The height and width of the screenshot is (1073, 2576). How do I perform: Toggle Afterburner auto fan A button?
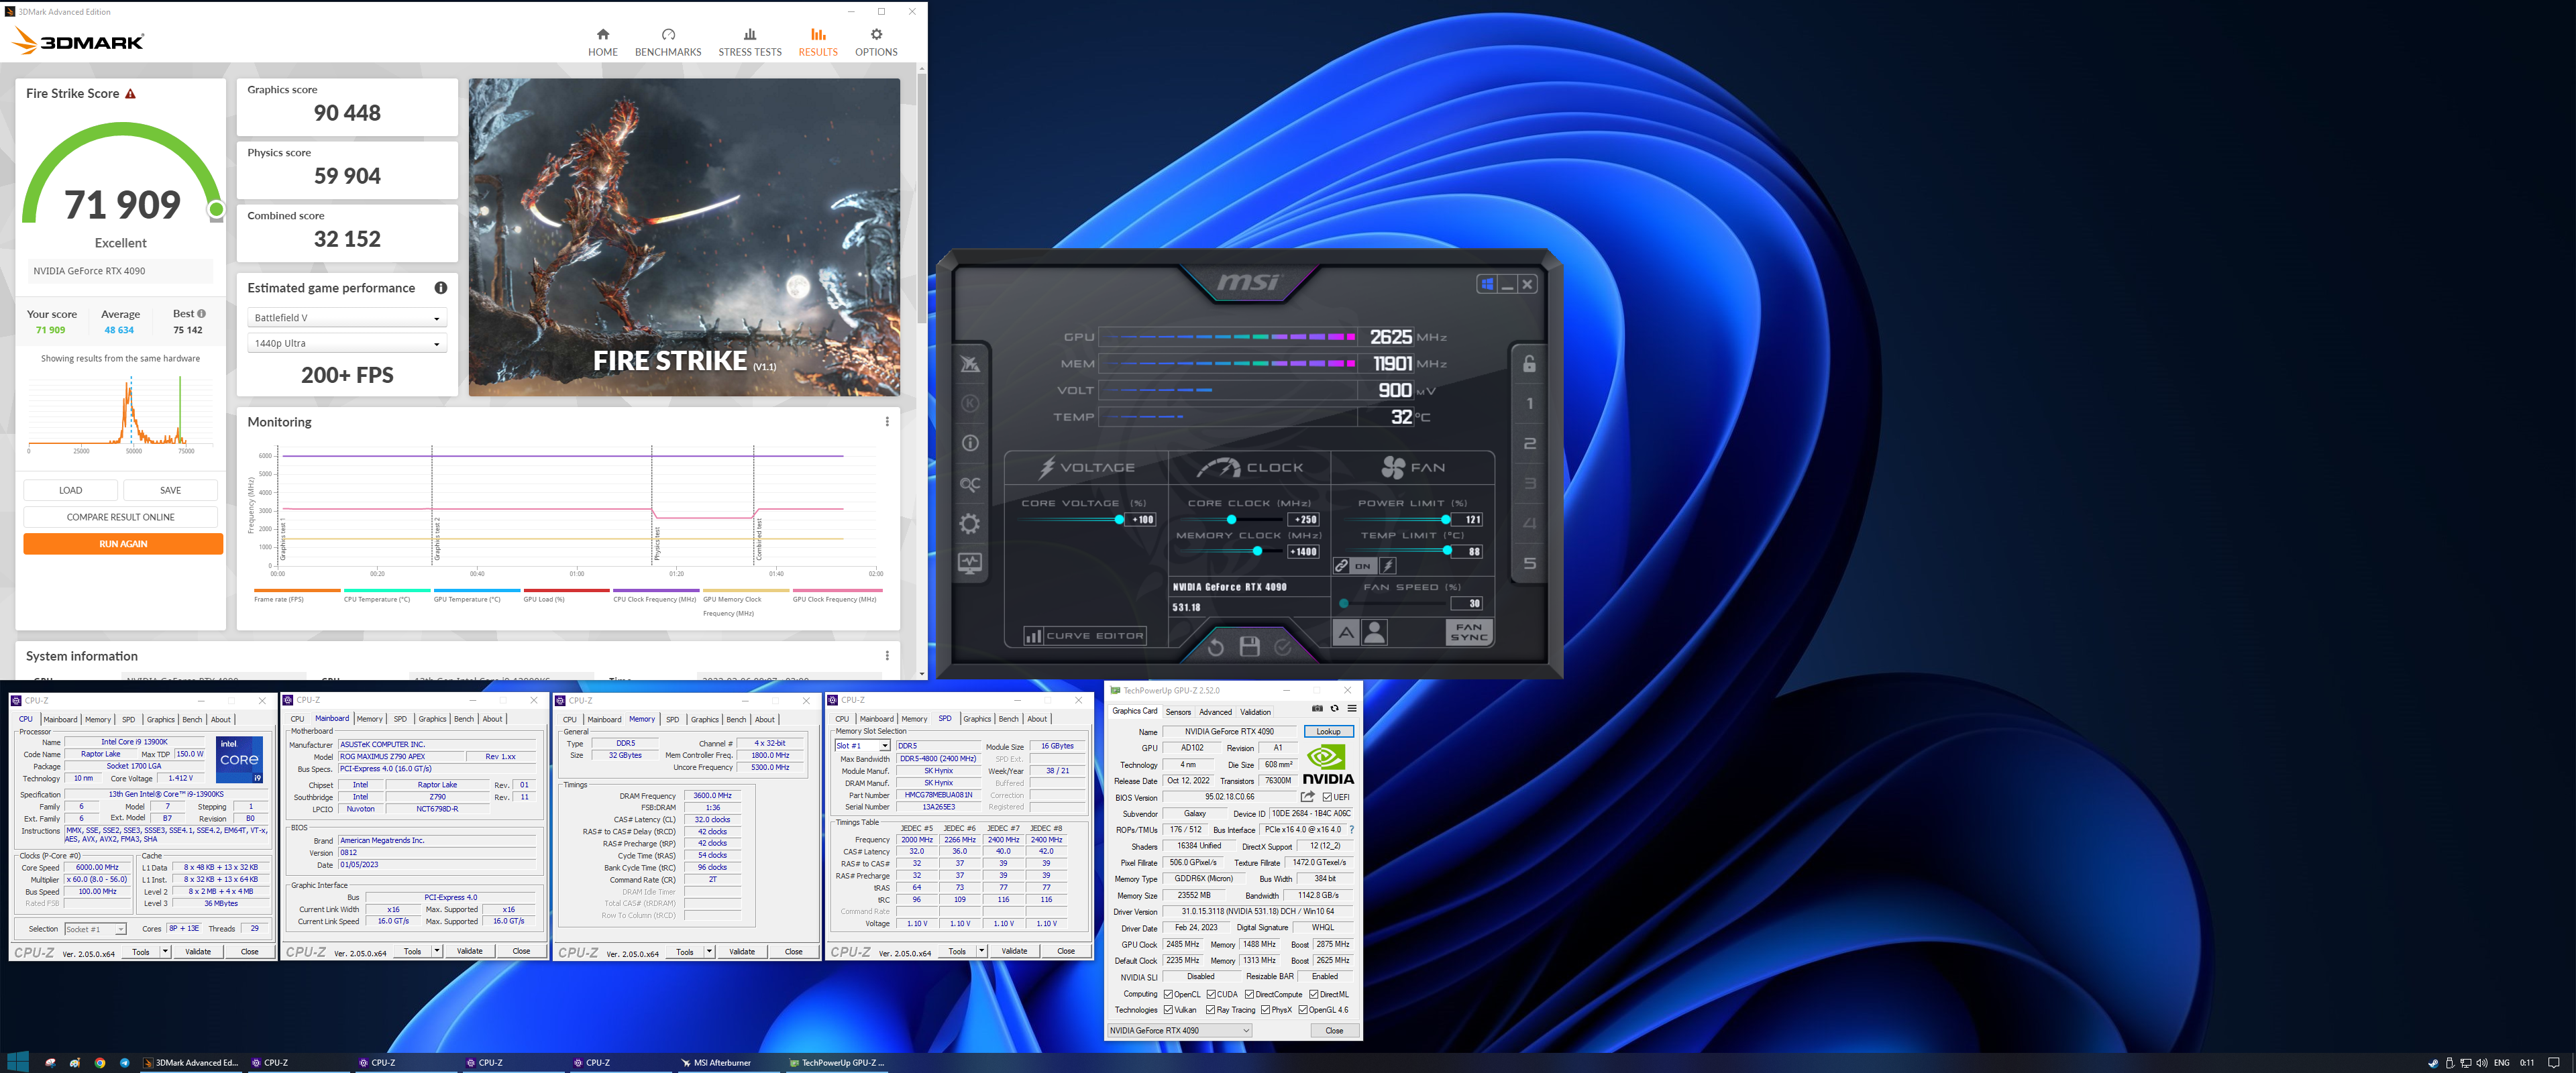point(1346,632)
